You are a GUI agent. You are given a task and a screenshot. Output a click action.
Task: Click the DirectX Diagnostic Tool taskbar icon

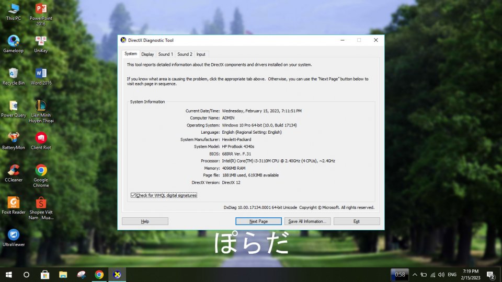tap(117, 274)
